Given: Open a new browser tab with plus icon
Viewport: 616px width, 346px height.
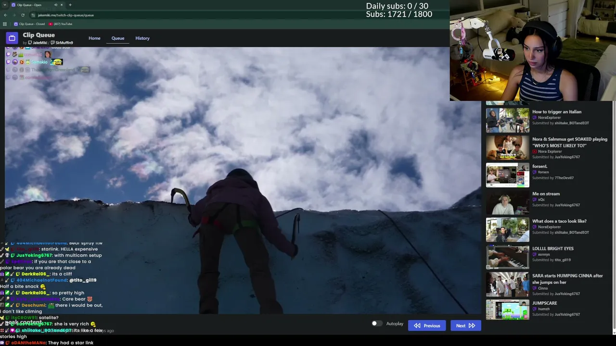Looking at the screenshot, I should point(70,5).
